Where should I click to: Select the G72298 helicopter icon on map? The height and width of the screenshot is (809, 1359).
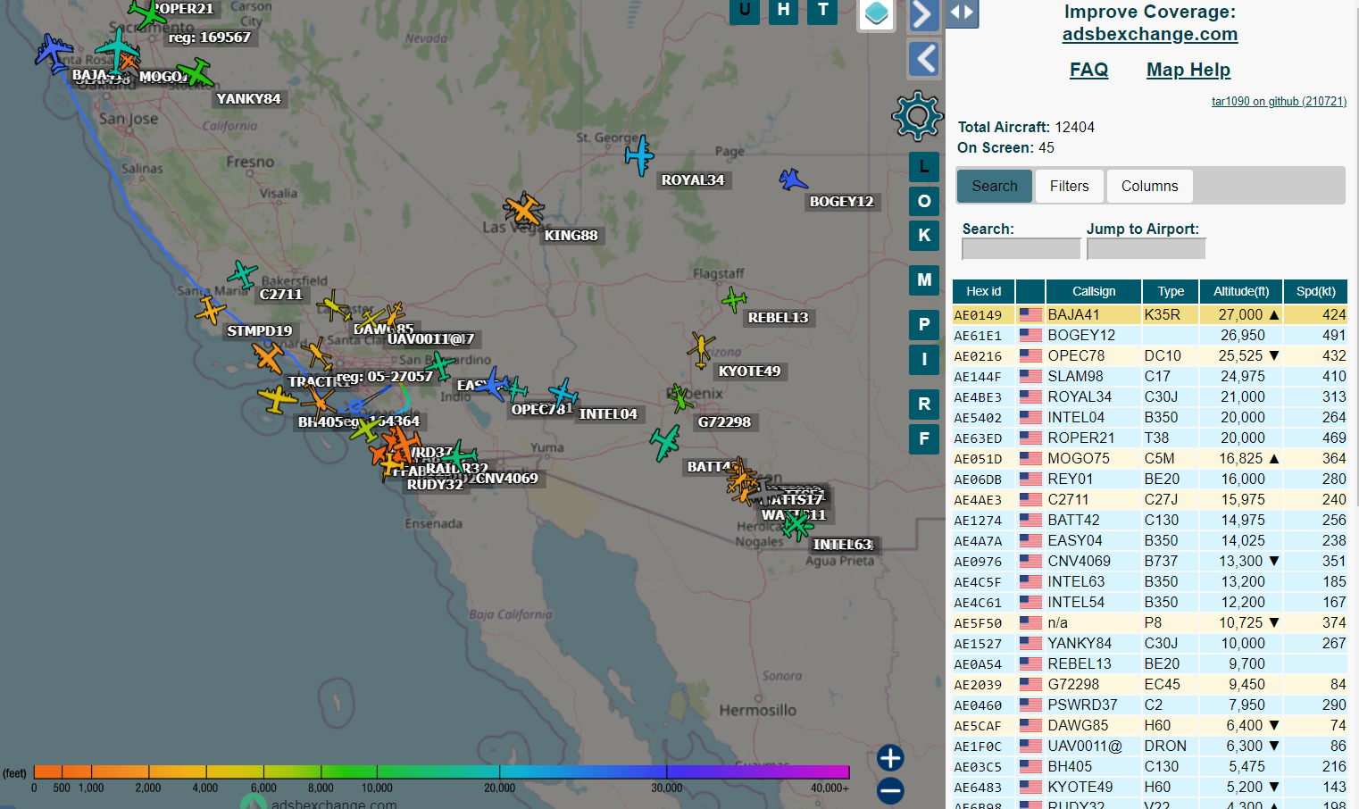[680, 397]
